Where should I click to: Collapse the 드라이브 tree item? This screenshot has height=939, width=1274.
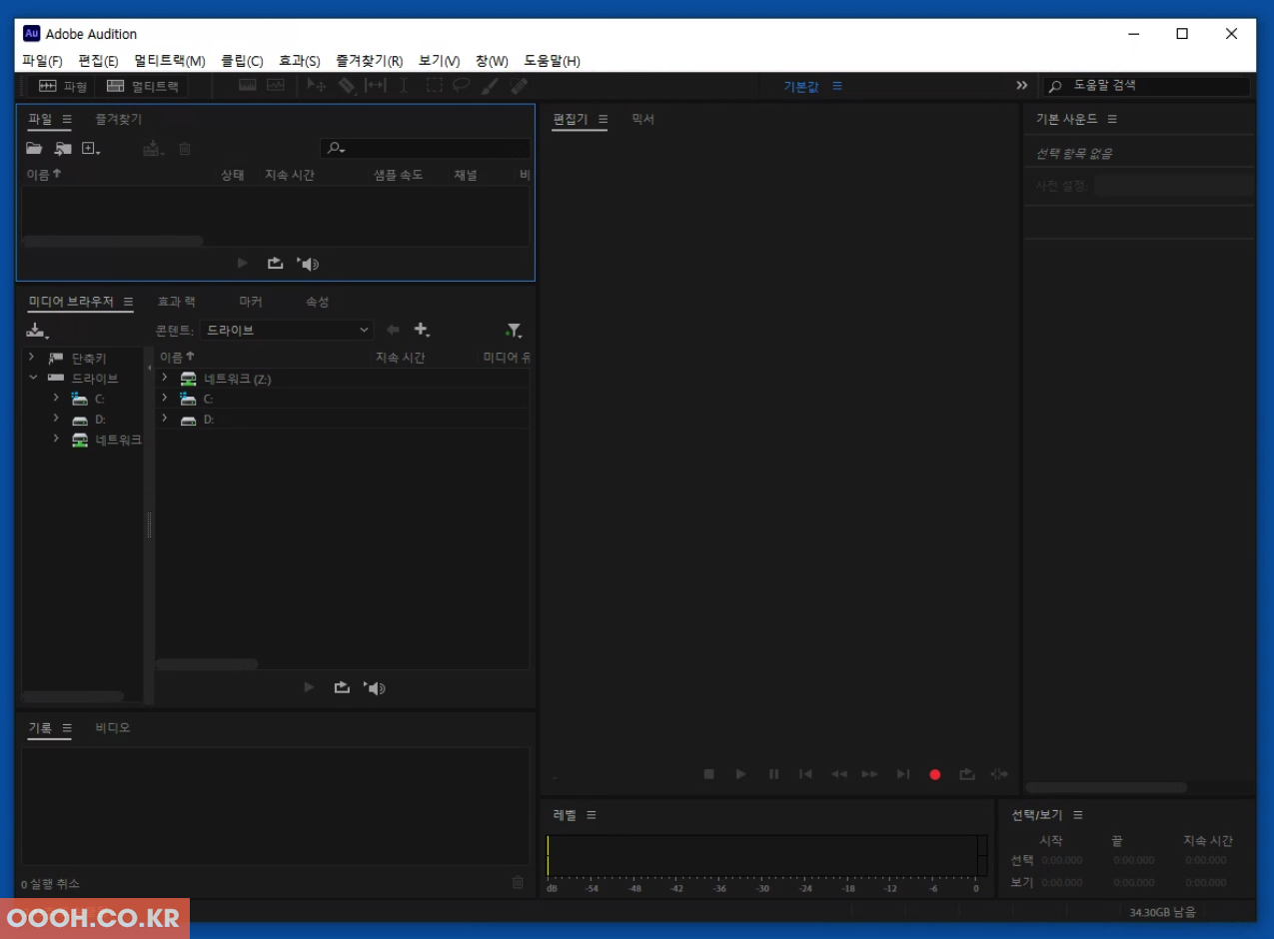pyautogui.click(x=33, y=379)
